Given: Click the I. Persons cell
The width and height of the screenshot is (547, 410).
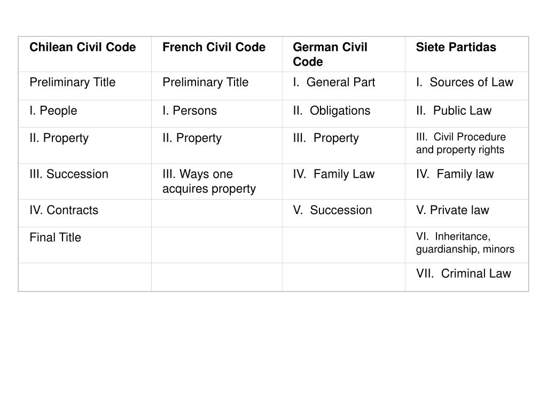Looking at the screenshot, I should point(217,114).
